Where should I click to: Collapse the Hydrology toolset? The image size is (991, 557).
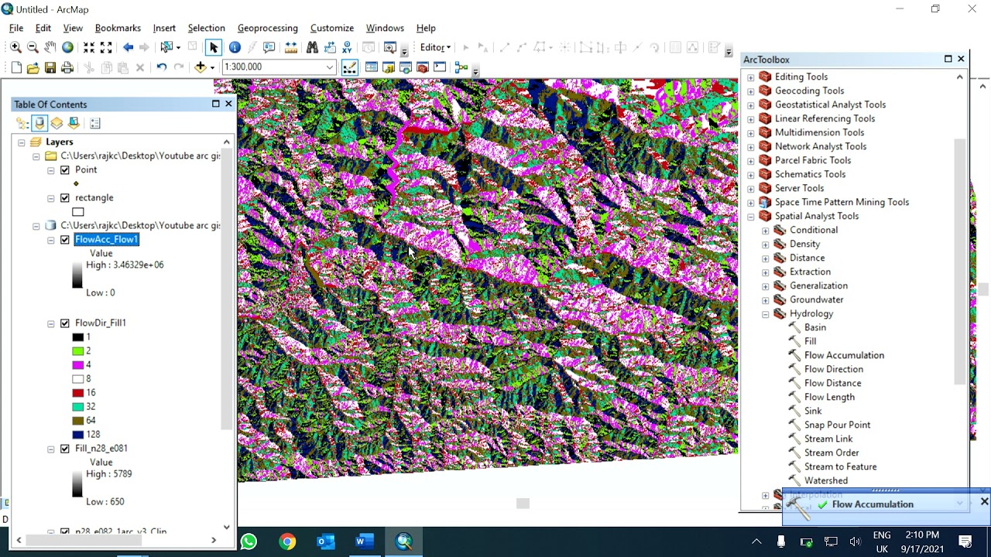pos(765,314)
